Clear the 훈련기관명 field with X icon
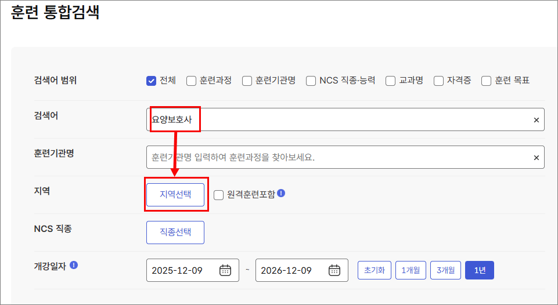This screenshot has width=558, height=305. point(536,158)
